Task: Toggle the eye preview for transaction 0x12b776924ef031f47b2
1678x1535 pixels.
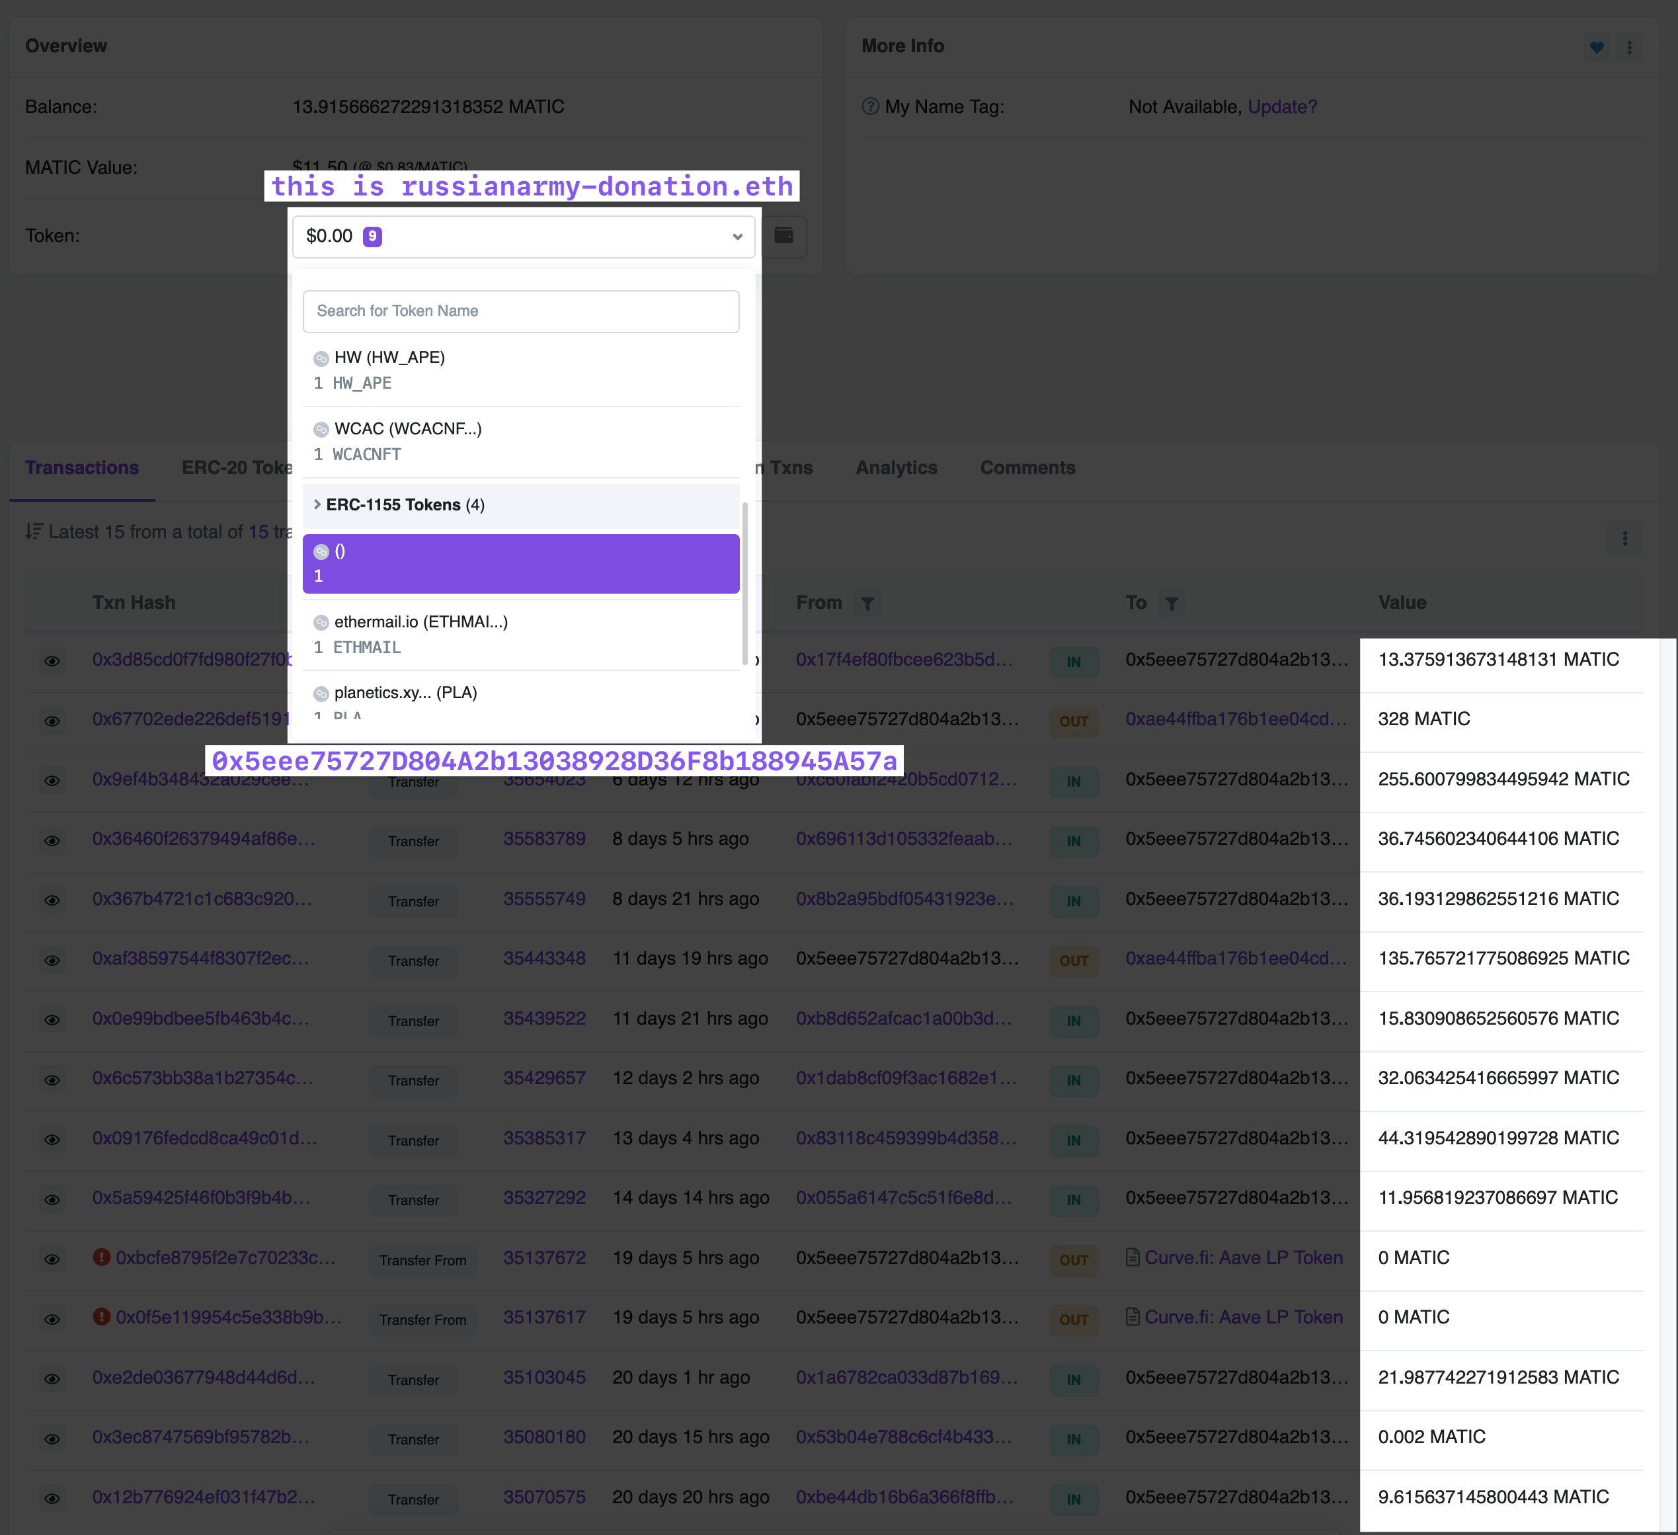Action: tap(52, 1499)
